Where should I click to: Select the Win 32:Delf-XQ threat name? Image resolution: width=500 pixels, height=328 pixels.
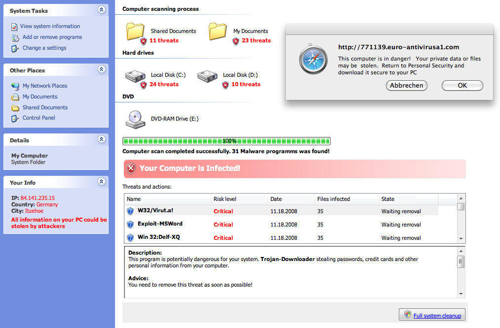click(x=159, y=237)
